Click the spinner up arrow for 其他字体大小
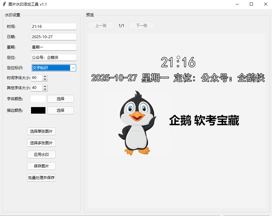Image resolution: width=272 pixels, height=216 pixels. [x=46, y=86]
